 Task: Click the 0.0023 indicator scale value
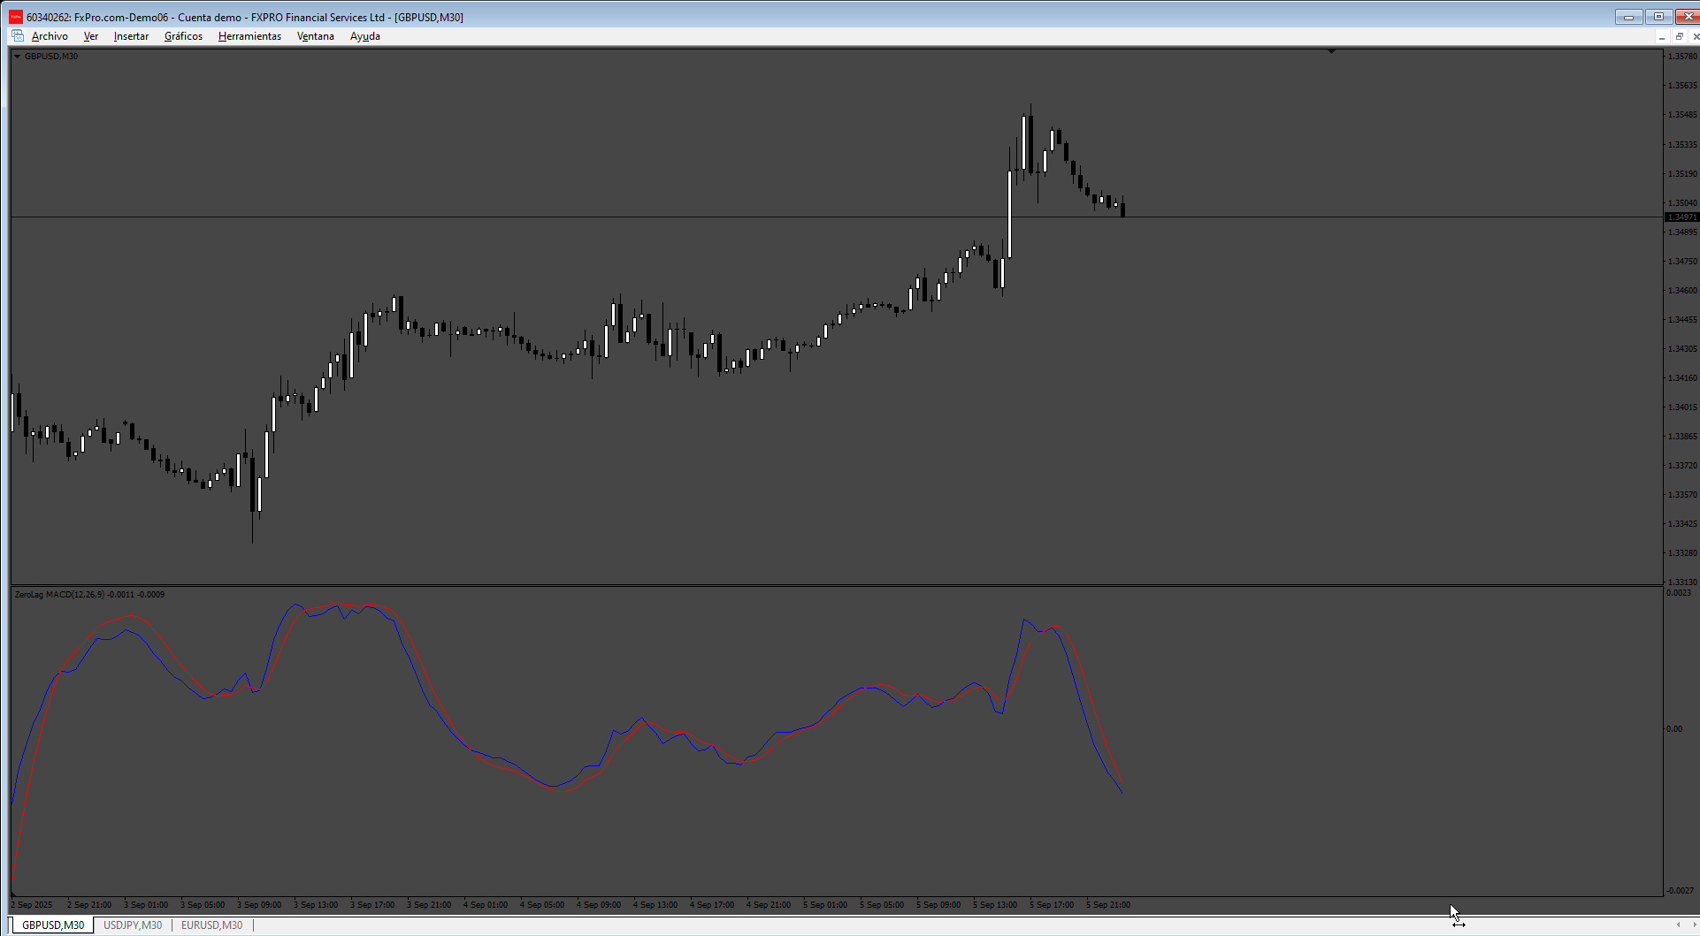pyautogui.click(x=1679, y=593)
